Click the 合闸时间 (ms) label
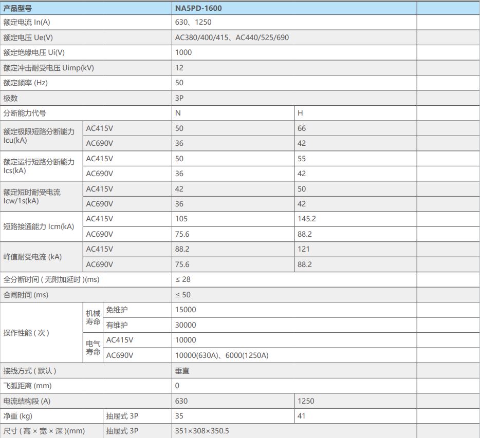 click(x=26, y=295)
